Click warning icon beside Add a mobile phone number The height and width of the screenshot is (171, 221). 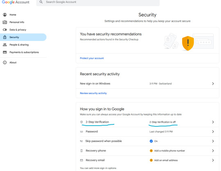151,151
